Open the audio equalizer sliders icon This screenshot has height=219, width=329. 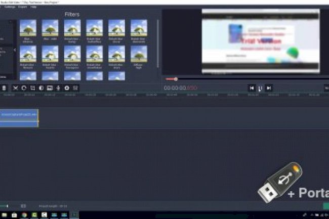(75, 88)
